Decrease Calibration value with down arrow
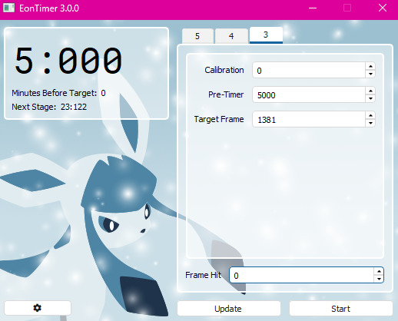The width and height of the screenshot is (398, 321). 370,74
